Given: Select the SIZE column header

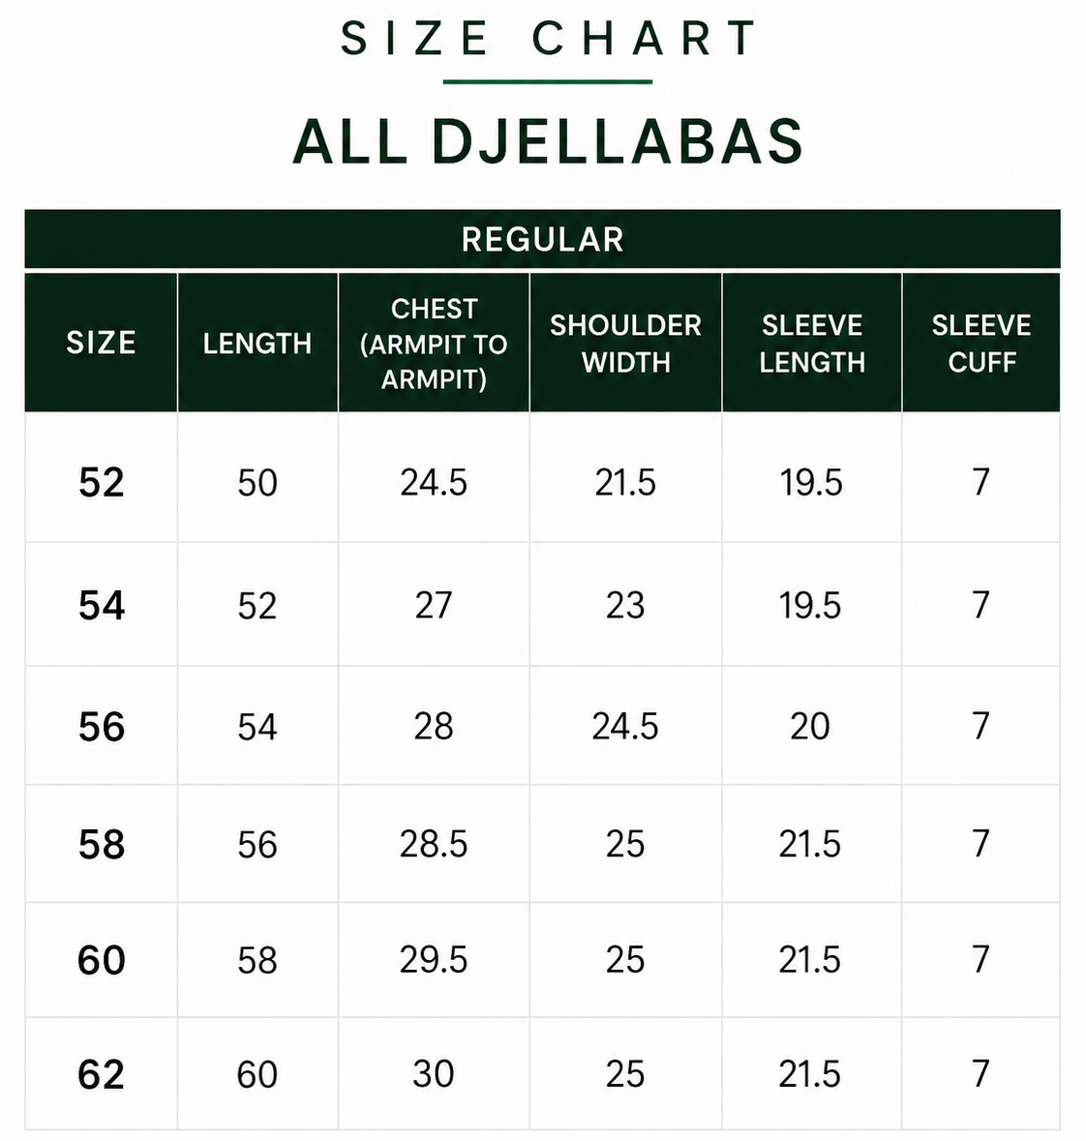Looking at the screenshot, I should click(102, 343).
